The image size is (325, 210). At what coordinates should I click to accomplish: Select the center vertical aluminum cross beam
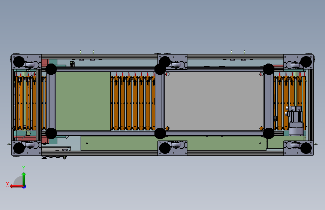[x=160, y=101]
